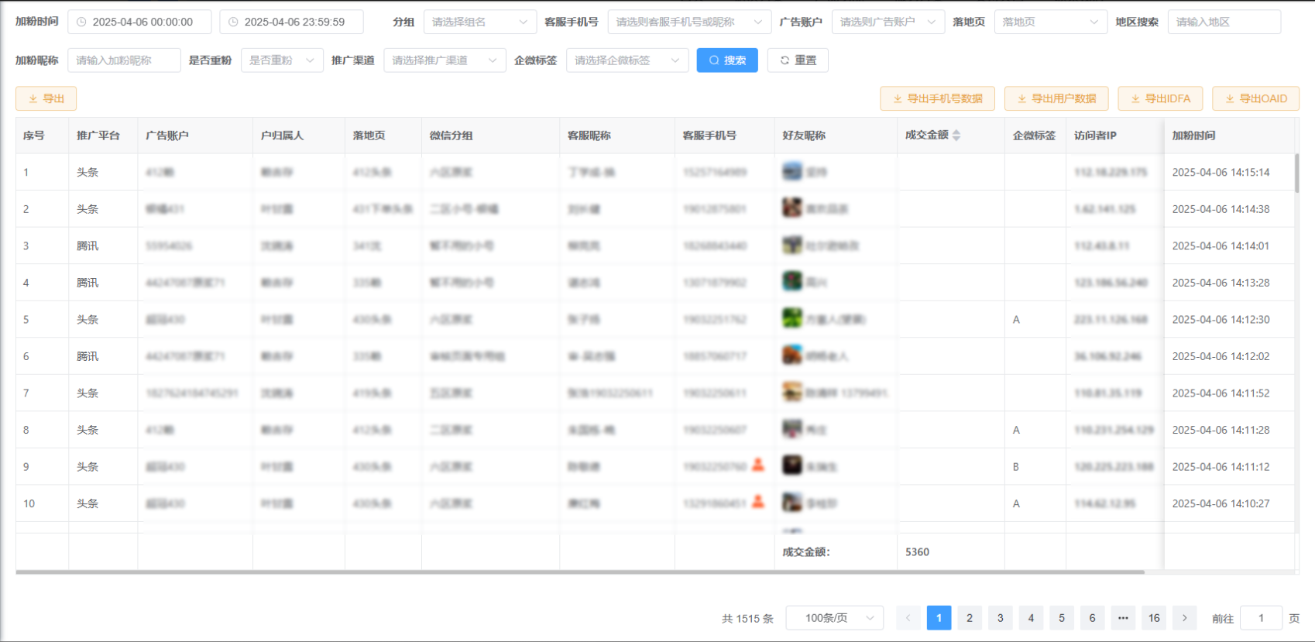The height and width of the screenshot is (642, 1315).
Task: Click the next page arrow in pagination
Action: click(1184, 618)
